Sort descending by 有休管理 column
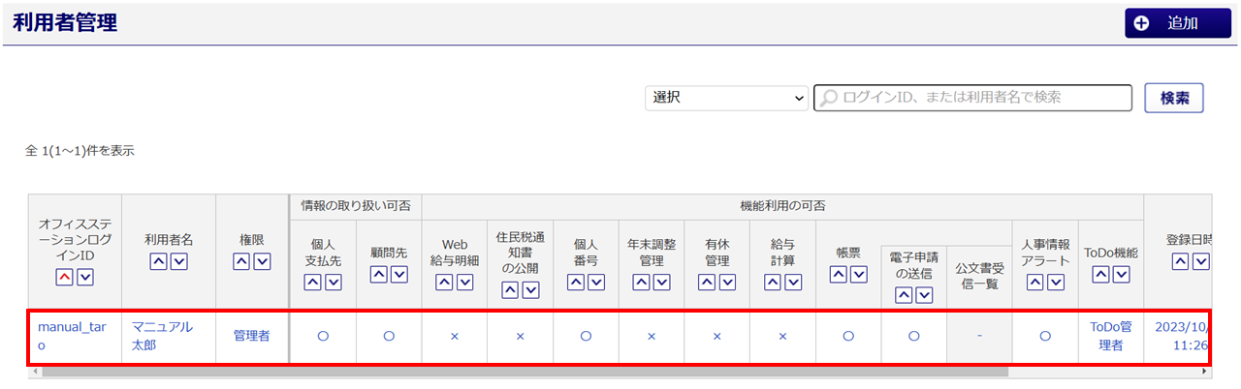1241x389 pixels. 727,282
